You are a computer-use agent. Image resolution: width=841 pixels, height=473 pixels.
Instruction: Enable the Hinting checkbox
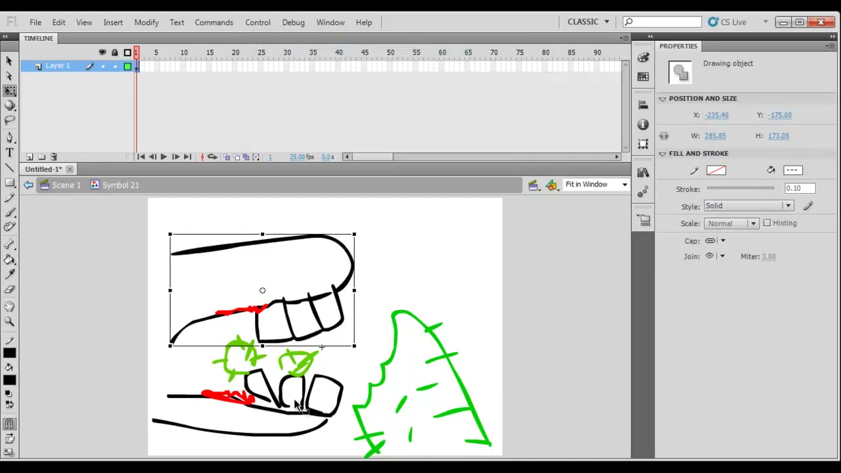(x=767, y=223)
